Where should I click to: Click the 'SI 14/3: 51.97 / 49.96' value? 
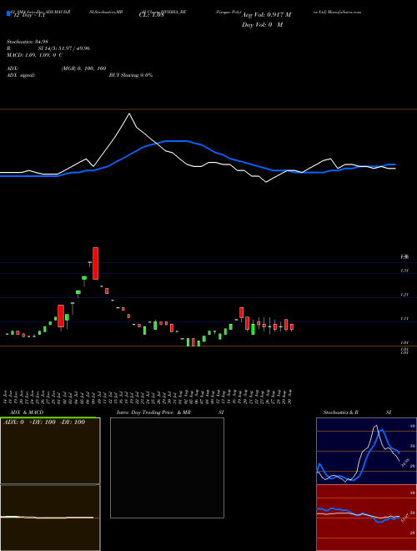64,48
